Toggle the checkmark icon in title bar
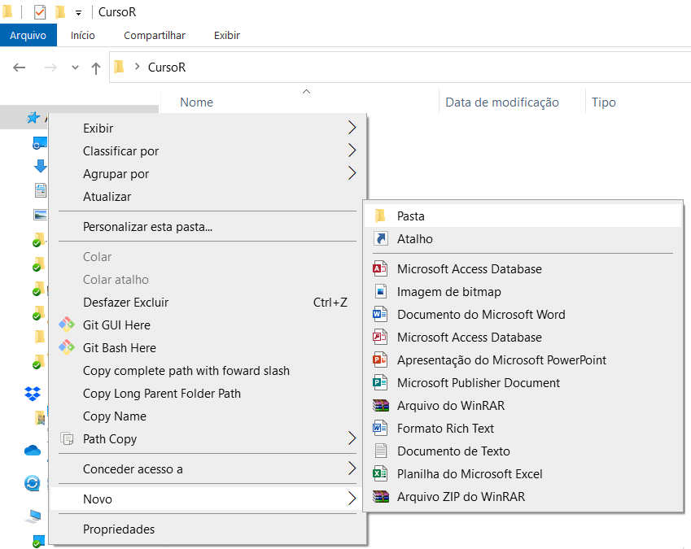Image resolution: width=691 pixels, height=549 pixels. click(40, 12)
